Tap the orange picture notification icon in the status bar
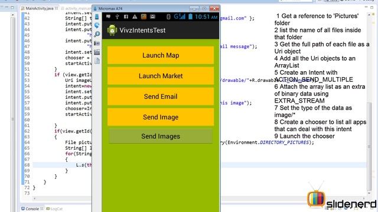The width and height of the screenshot is (378, 212). (x=144, y=16)
